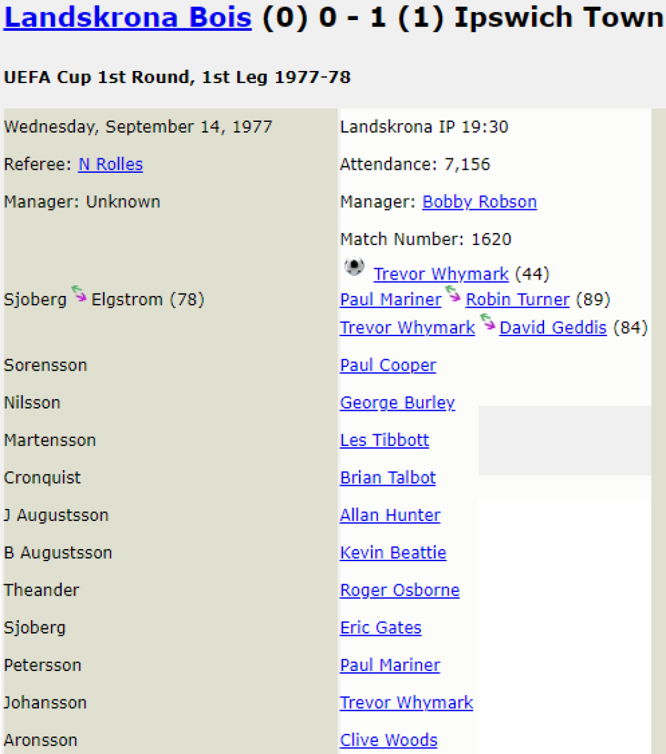The height and width of the screenshot is (754, 666).
Task: Open manager Bobby Robson's page
Action: (479, 202)
